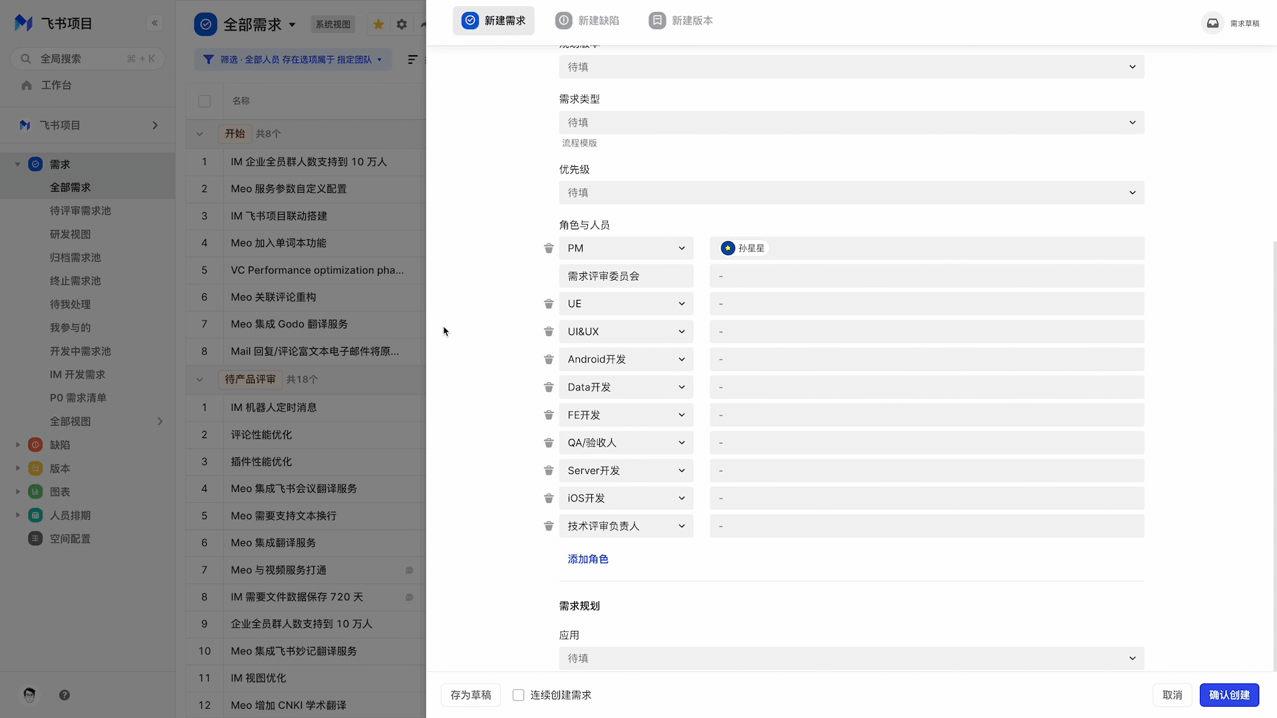The width and height of the screenshot is (1277, 718).
Task: Open the 工作台 home icon
Action: click(27, 85)
